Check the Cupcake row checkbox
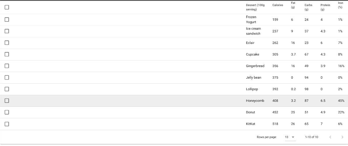This screenshot has width=348, height=146. click(x=7, y=54)
